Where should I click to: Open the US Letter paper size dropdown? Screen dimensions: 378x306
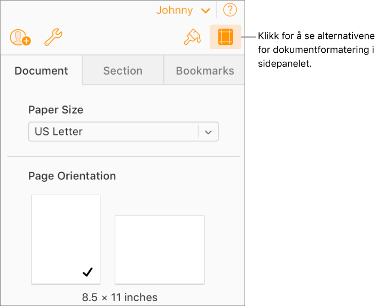123,132
